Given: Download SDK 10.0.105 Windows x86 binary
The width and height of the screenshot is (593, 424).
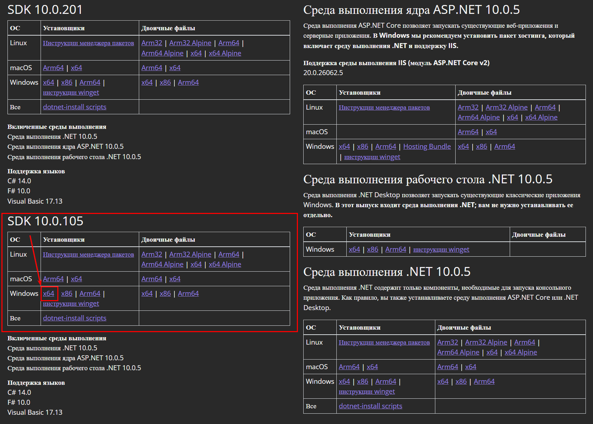Looking at the screenshot, I should (165, 294).
